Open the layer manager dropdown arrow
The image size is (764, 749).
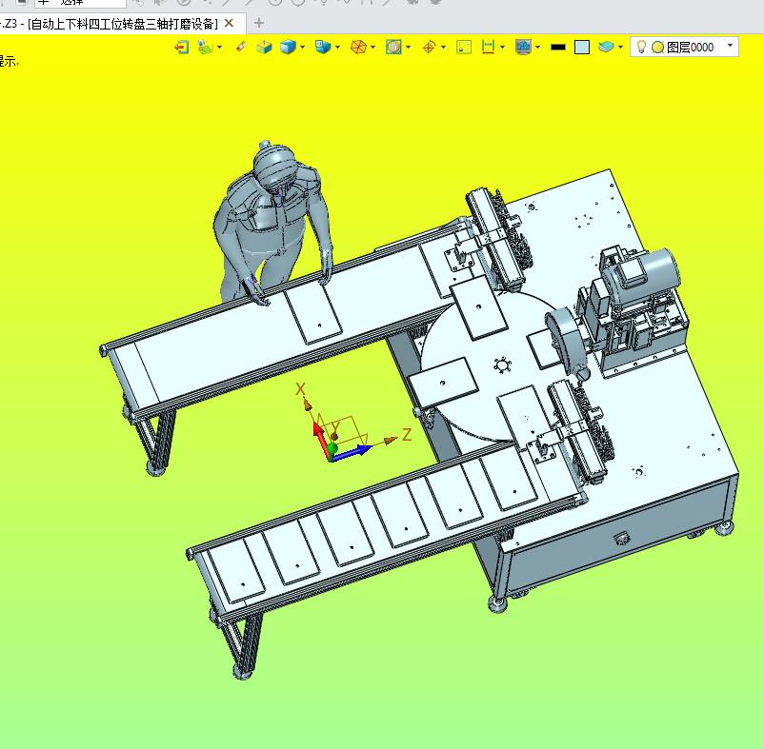[620, 48]
